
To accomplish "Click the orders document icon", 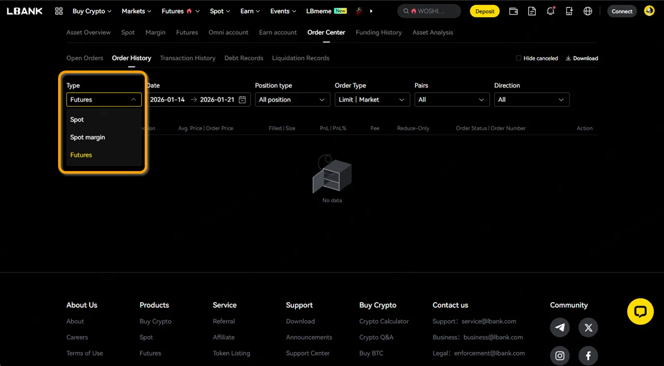I will coord(532,11).
